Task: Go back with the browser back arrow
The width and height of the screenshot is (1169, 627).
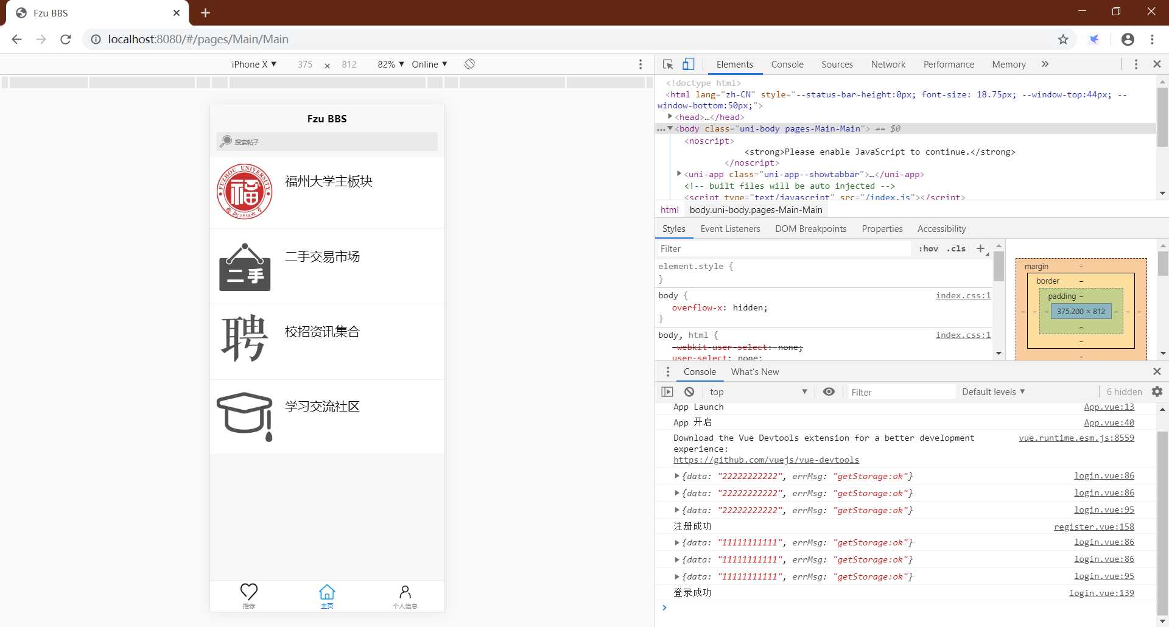Action: pos(16,39)
